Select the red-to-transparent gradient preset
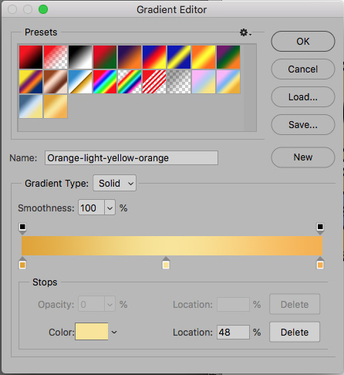 pos(56,57)
